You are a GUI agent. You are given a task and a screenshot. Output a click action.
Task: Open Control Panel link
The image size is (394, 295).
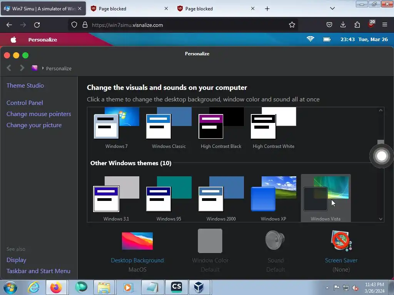25,103
